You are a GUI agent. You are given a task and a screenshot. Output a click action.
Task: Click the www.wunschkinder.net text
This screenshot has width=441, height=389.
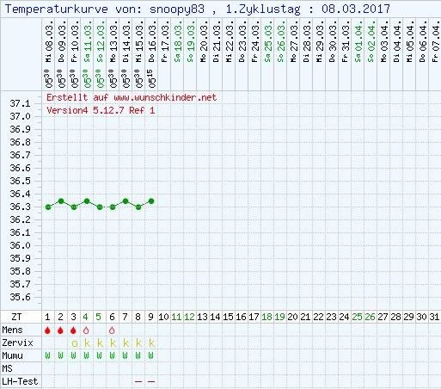[x=165, y=98]
